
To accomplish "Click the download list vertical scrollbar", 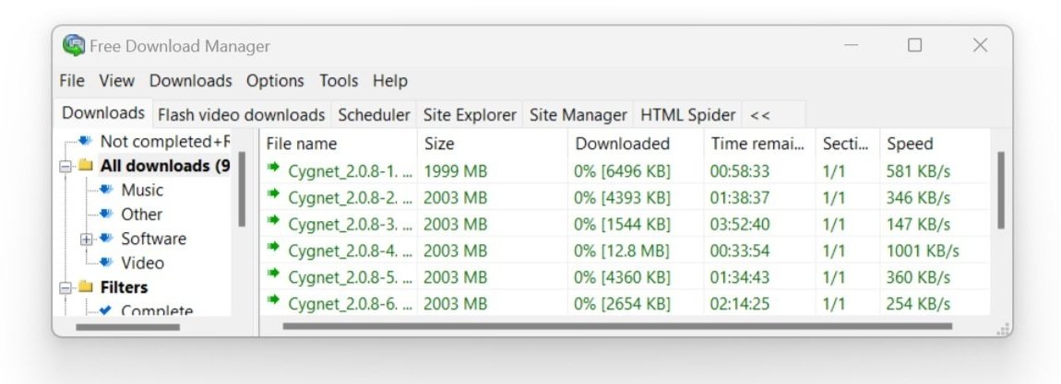I will (x=1001, y=191).
